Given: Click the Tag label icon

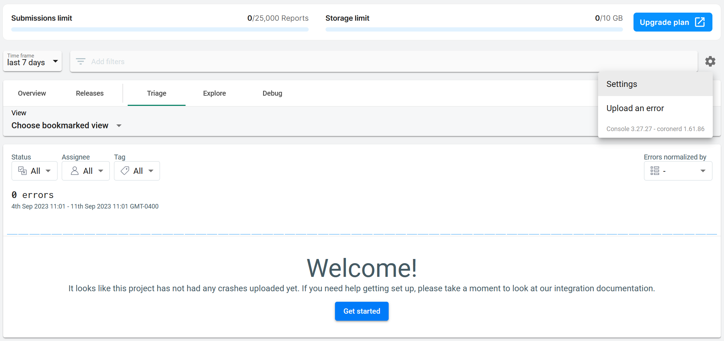Looking at the screenshot, I should pos(125,171).
